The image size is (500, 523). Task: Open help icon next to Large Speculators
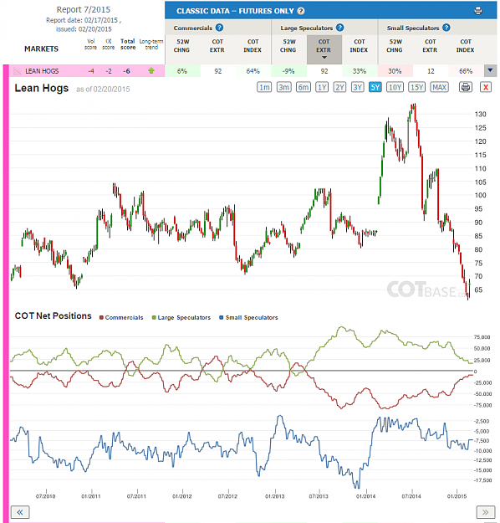(339, 28)
